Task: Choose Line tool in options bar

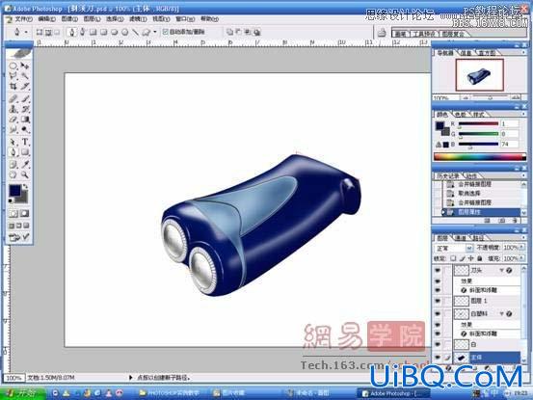Action: pyautogui.click(x=135, y=32)
